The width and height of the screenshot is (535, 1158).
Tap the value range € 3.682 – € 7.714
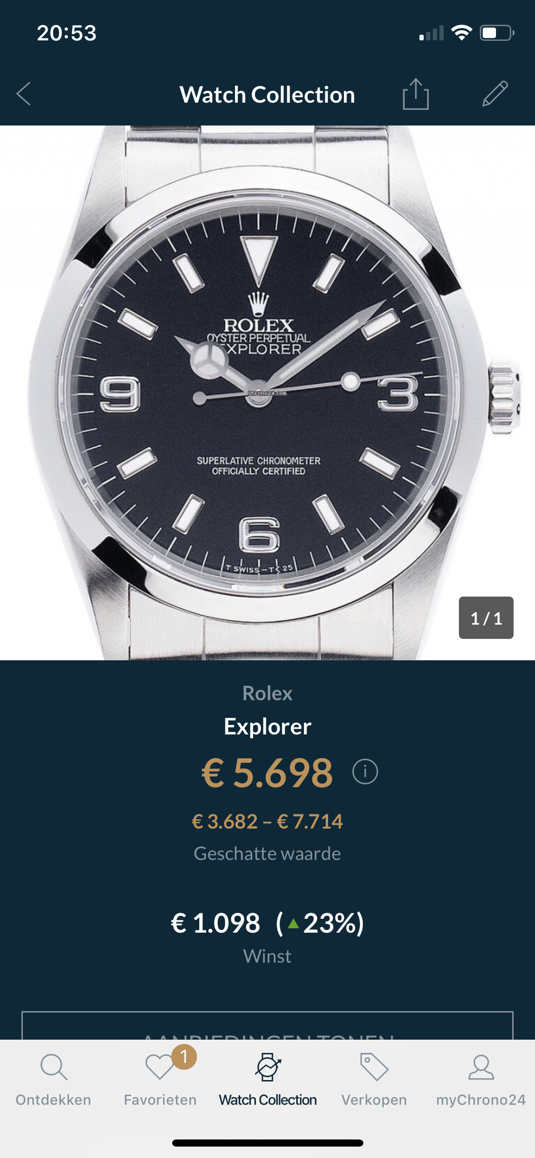click(x=267, y=821)
